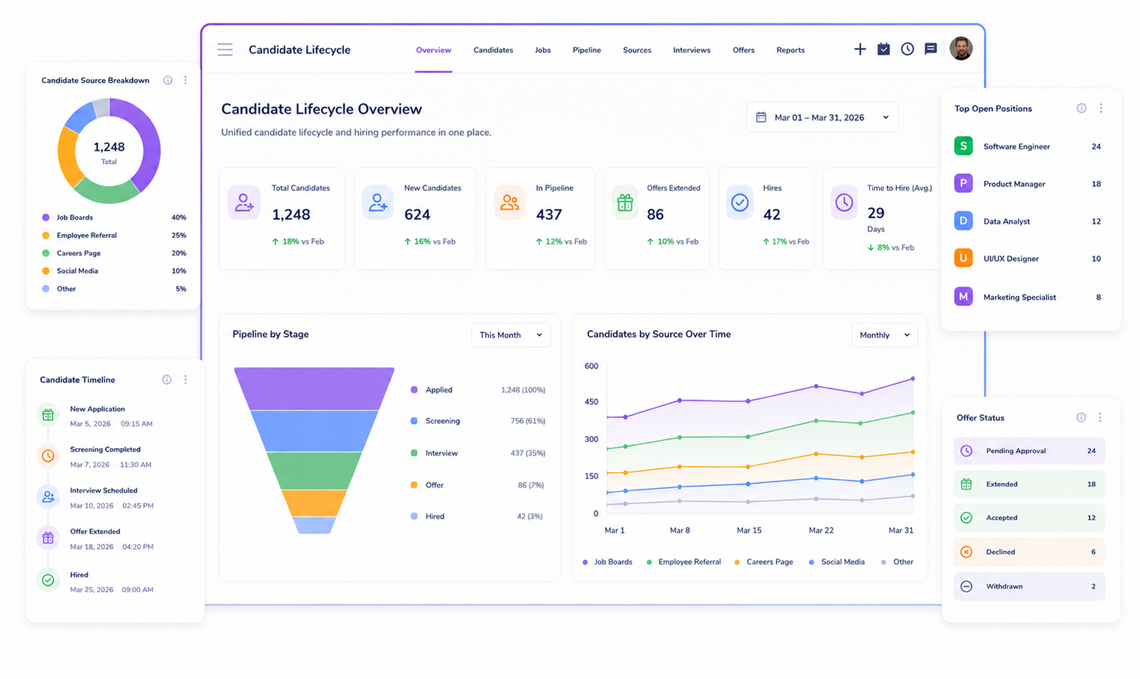Click the Total Candidates card icon
Screen dimensions: 1140x679
click(x=244, y=202)
